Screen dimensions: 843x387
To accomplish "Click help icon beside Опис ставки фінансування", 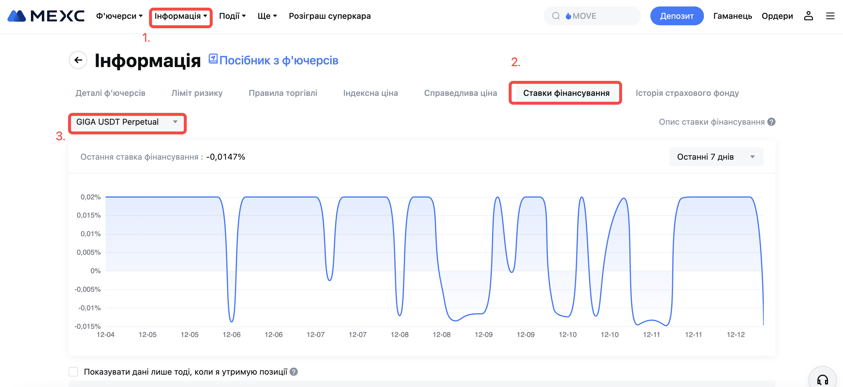I will coord(771,122).
